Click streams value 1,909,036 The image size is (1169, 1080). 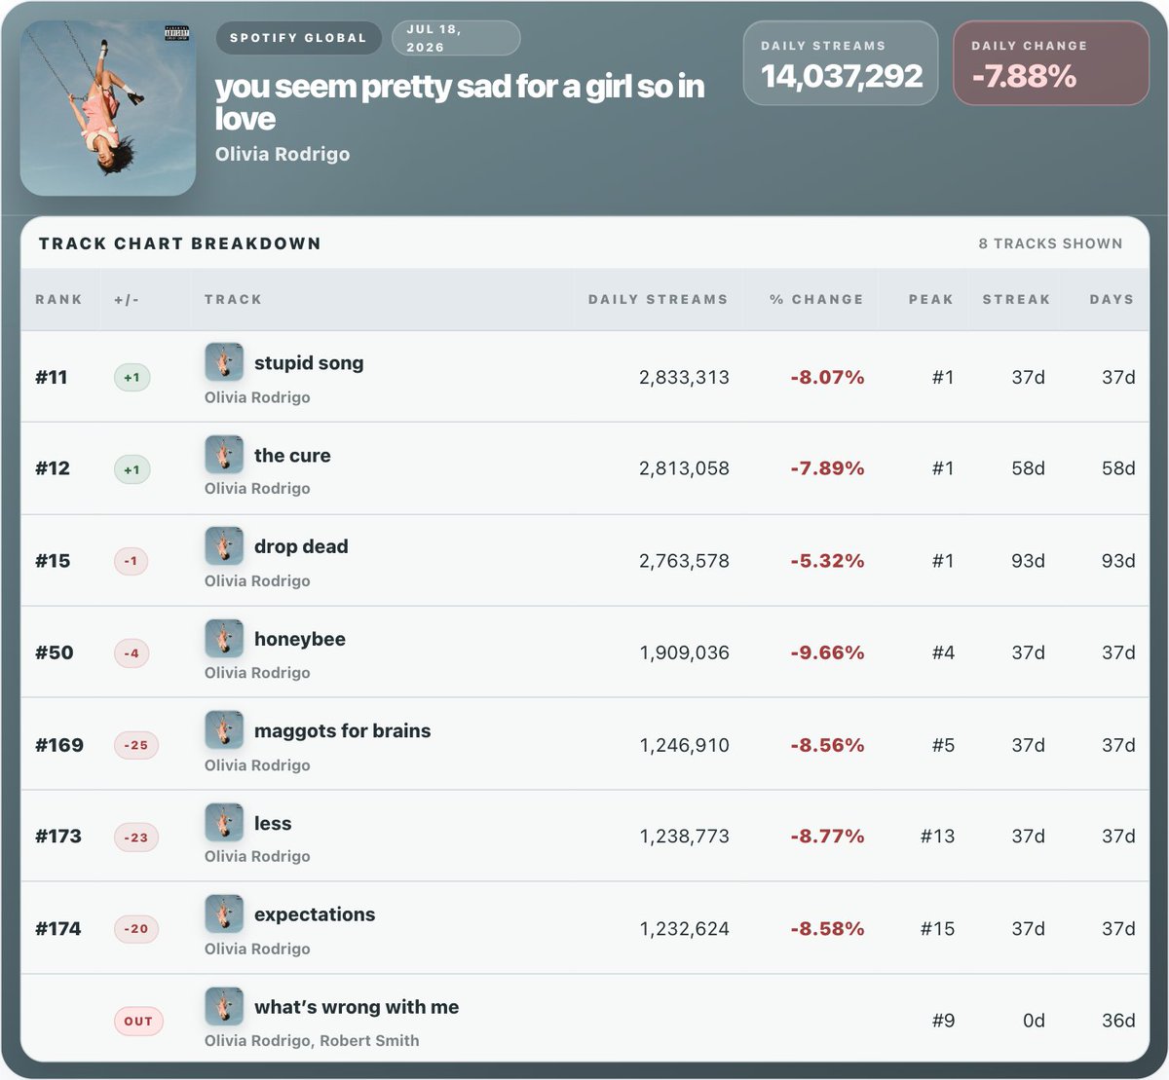(x=684, y=652)
